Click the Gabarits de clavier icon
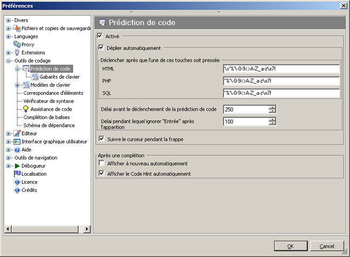The height and width of the screenshot is (257, 350). [34, 77]
